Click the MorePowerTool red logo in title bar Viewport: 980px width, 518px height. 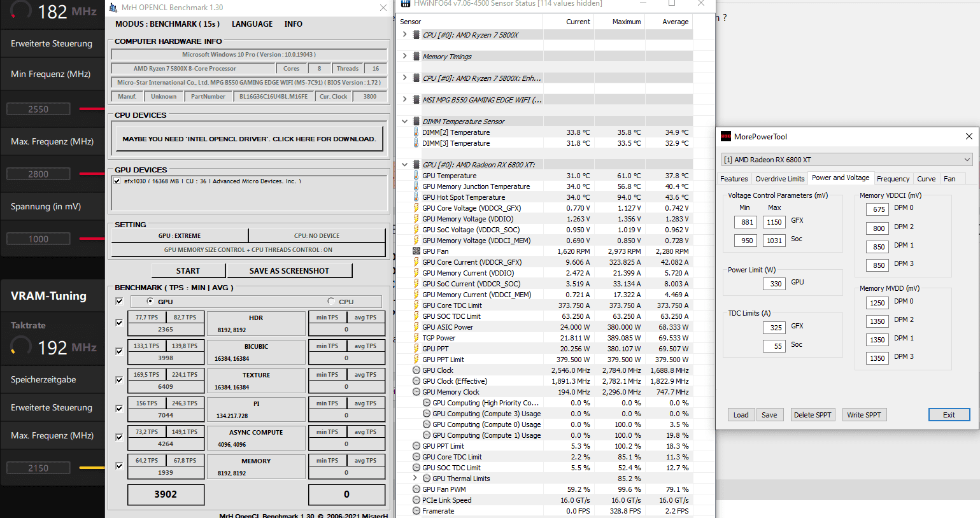[x=726, y=136]
